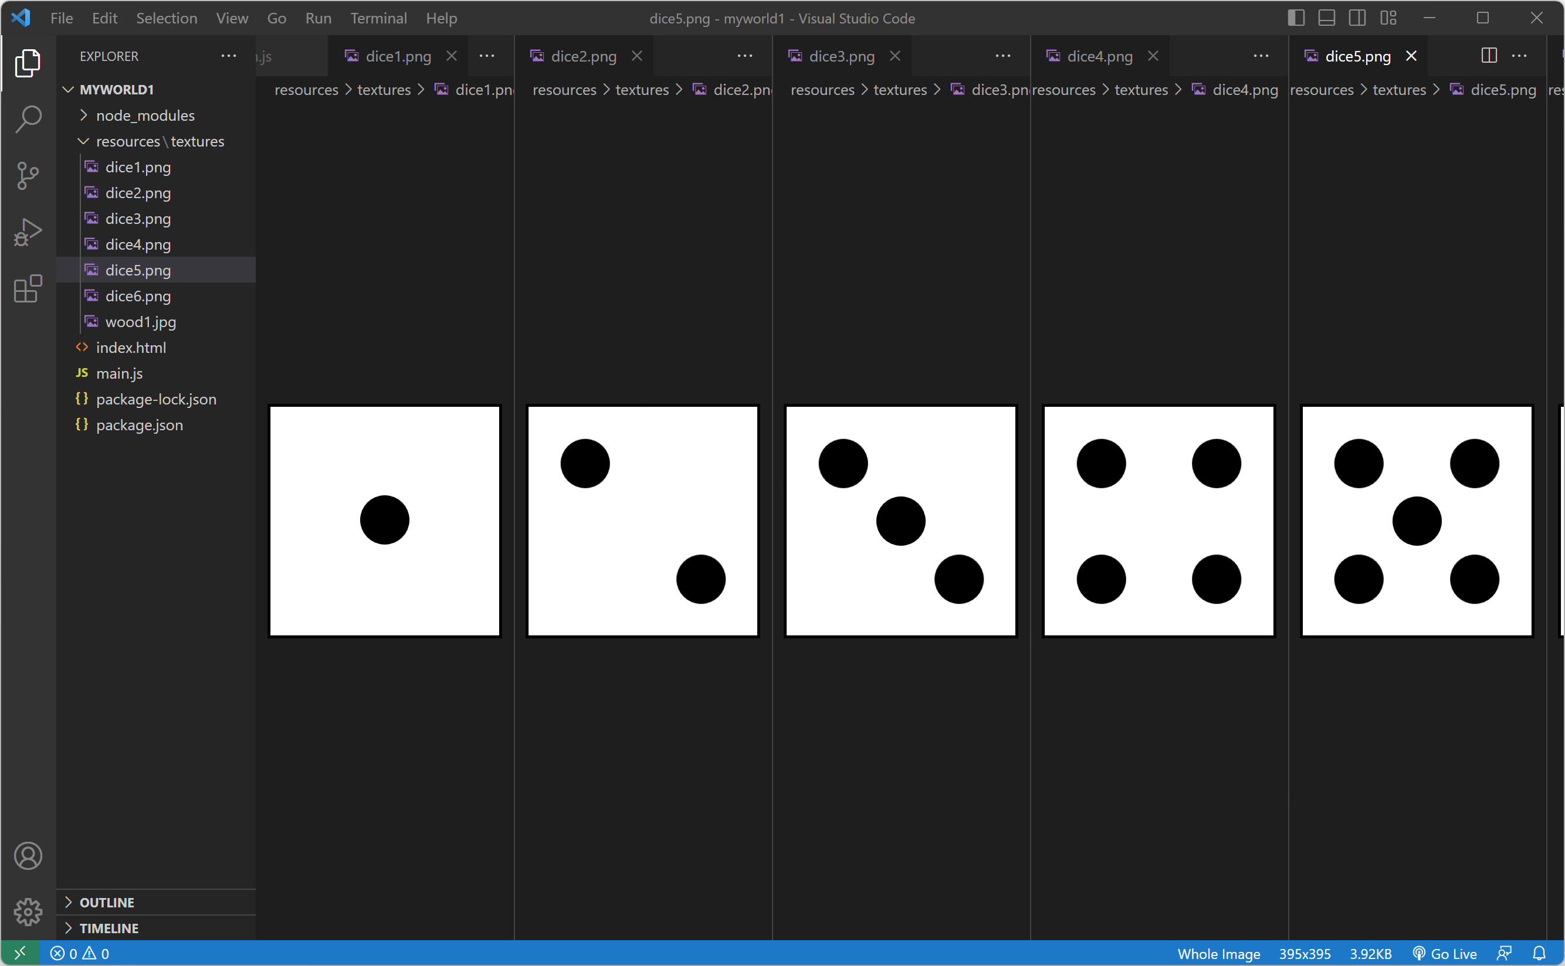Viewport: 1565px width, 966px height.
Task: Expand the OUTLINE section
Action: pyautogui.click(x=107, y=902)
